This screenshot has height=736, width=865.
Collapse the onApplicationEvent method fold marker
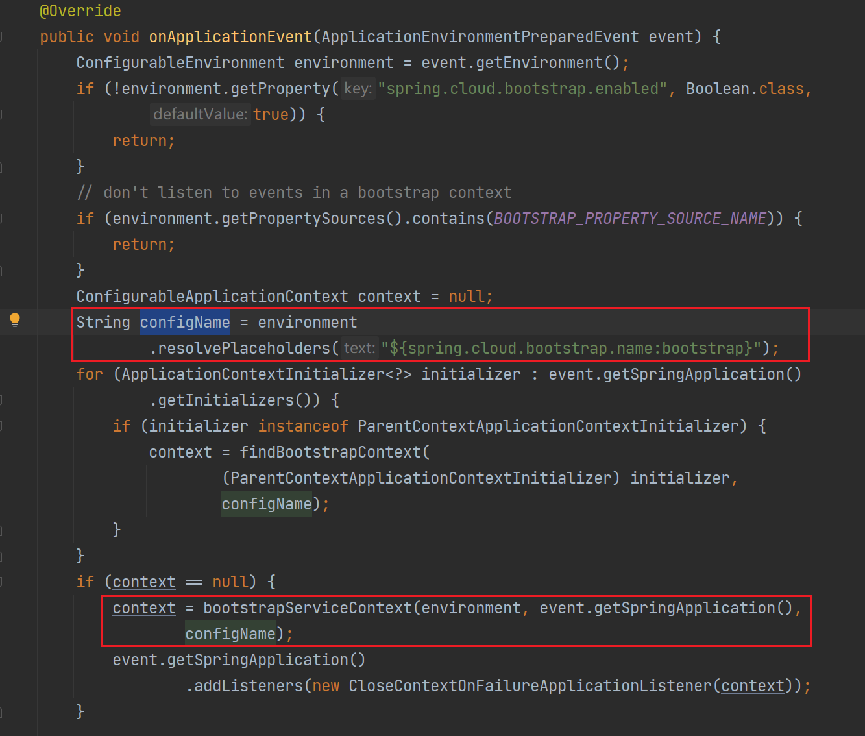tap(2, 37)
